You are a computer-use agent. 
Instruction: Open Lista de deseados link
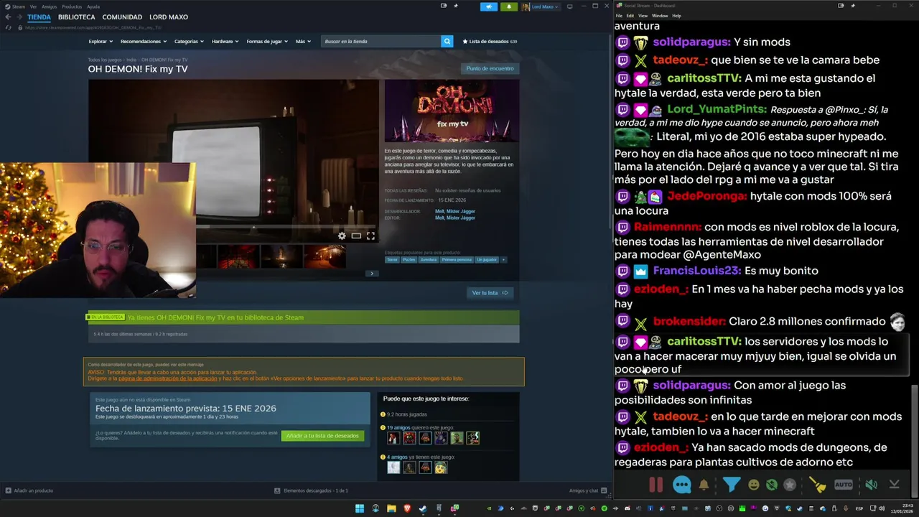coord(490,41)
